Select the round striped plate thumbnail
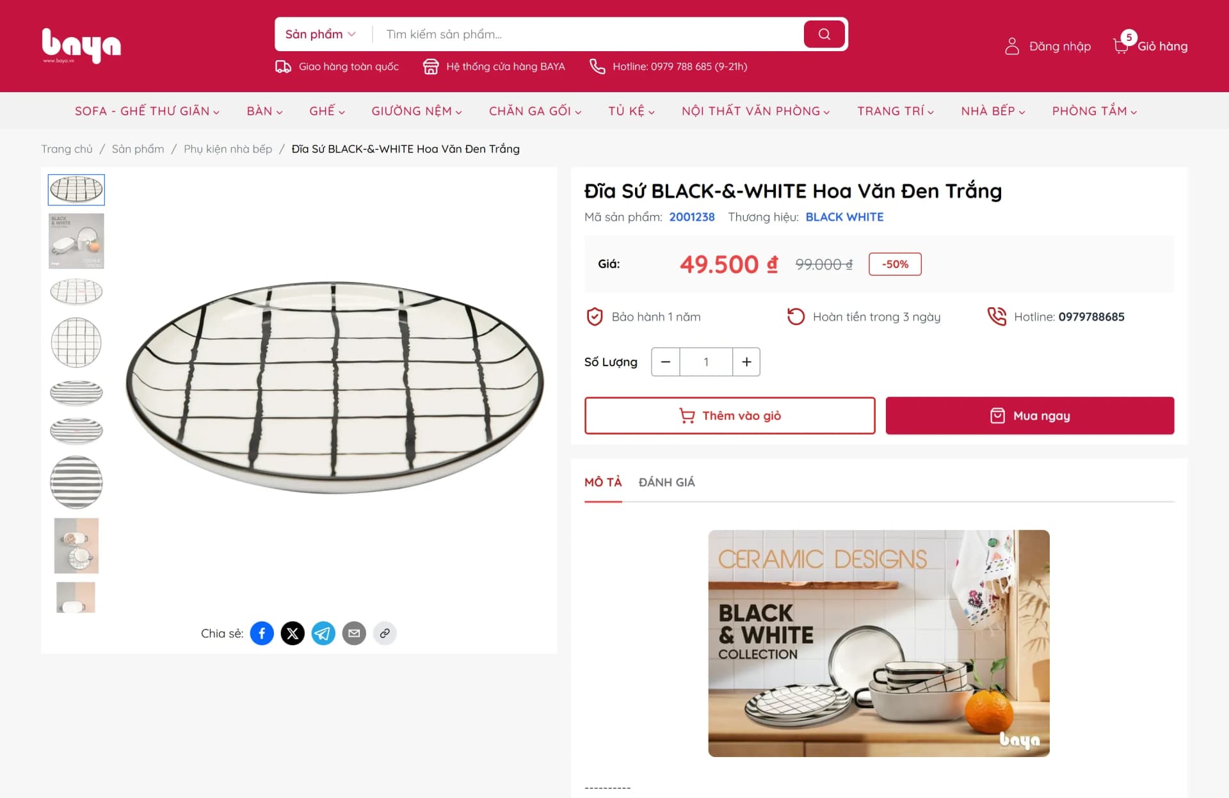 (x=76, y=483)
